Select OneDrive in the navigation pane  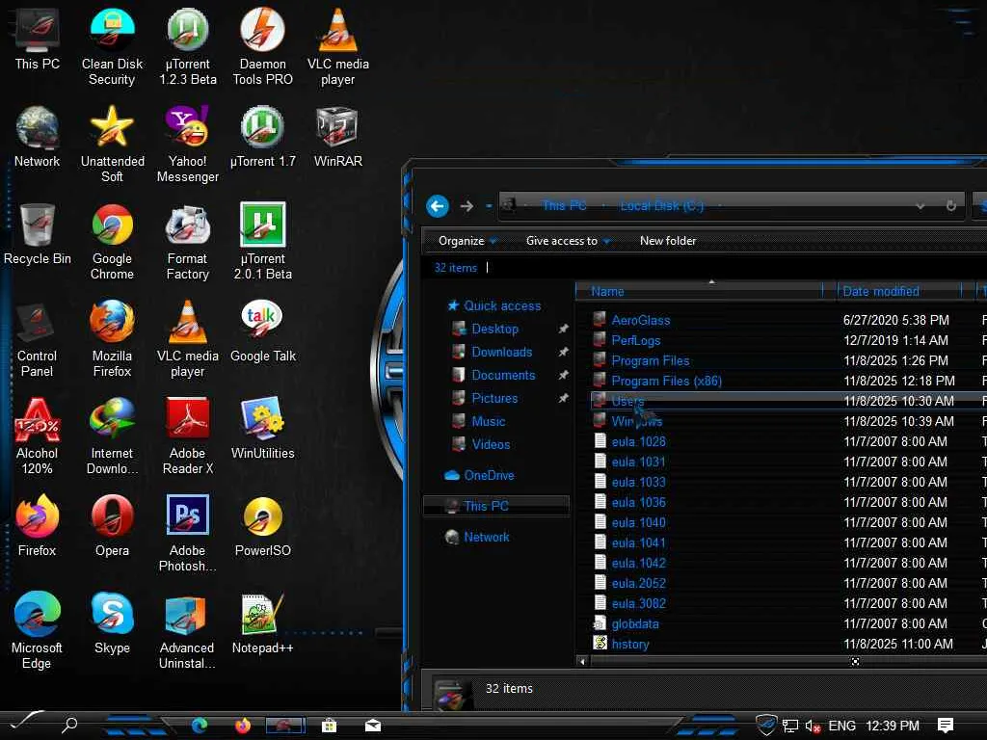(x=480, y=475)
